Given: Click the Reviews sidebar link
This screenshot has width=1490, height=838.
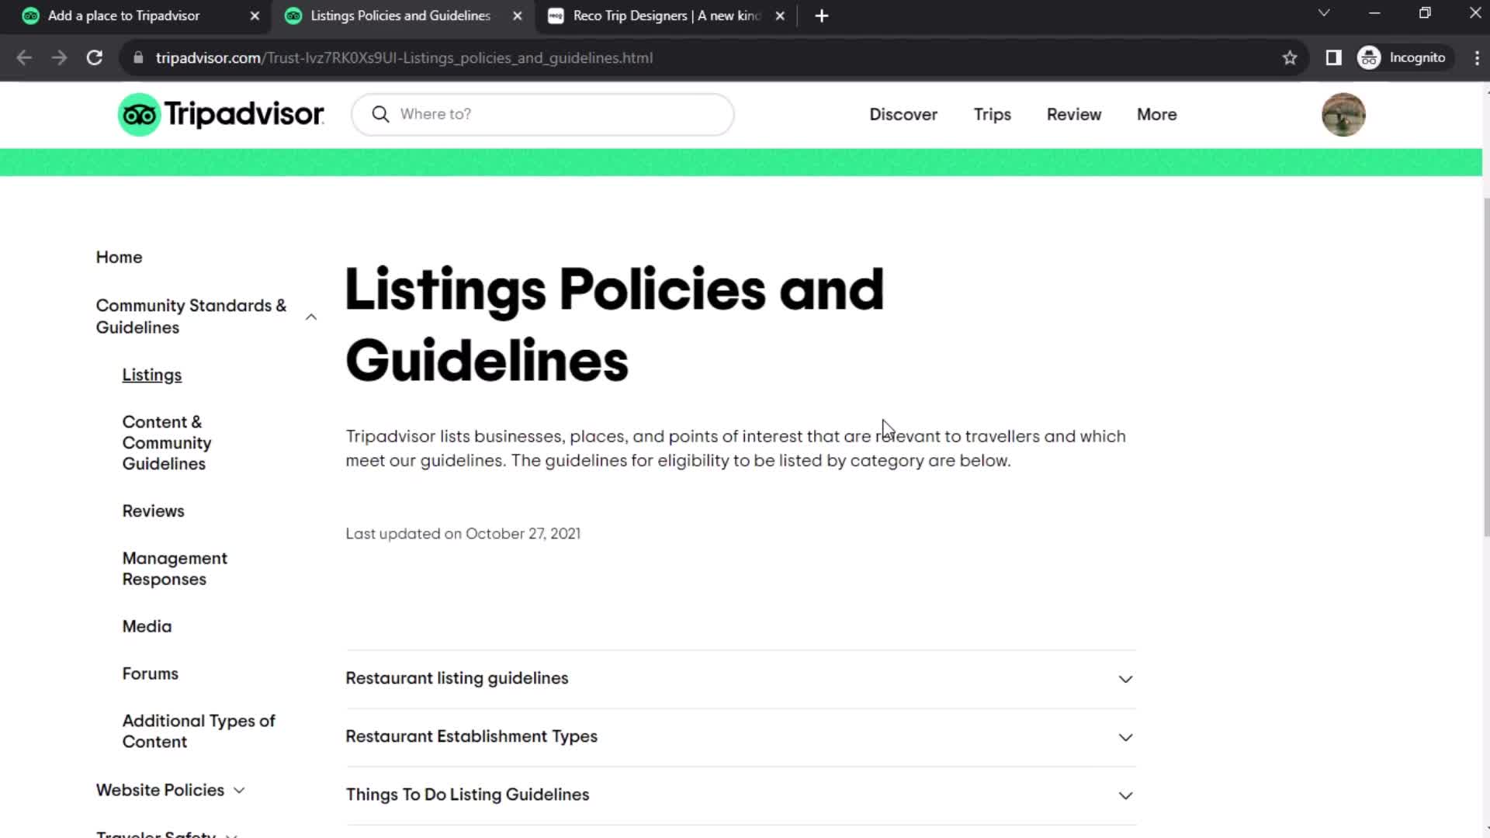Looking at the screenshot, I should coord(154,511).
